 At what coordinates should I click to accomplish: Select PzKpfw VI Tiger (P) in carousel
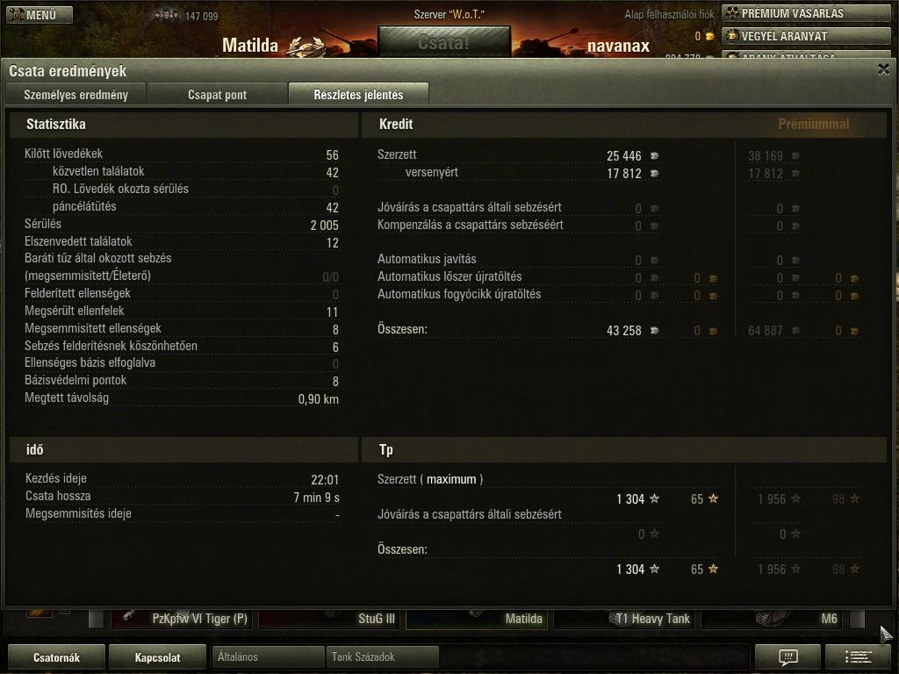click(182, 619)
